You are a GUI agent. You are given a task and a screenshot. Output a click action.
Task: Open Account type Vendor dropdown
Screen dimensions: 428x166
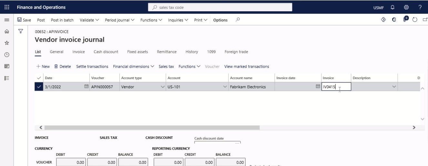[163, 87]
